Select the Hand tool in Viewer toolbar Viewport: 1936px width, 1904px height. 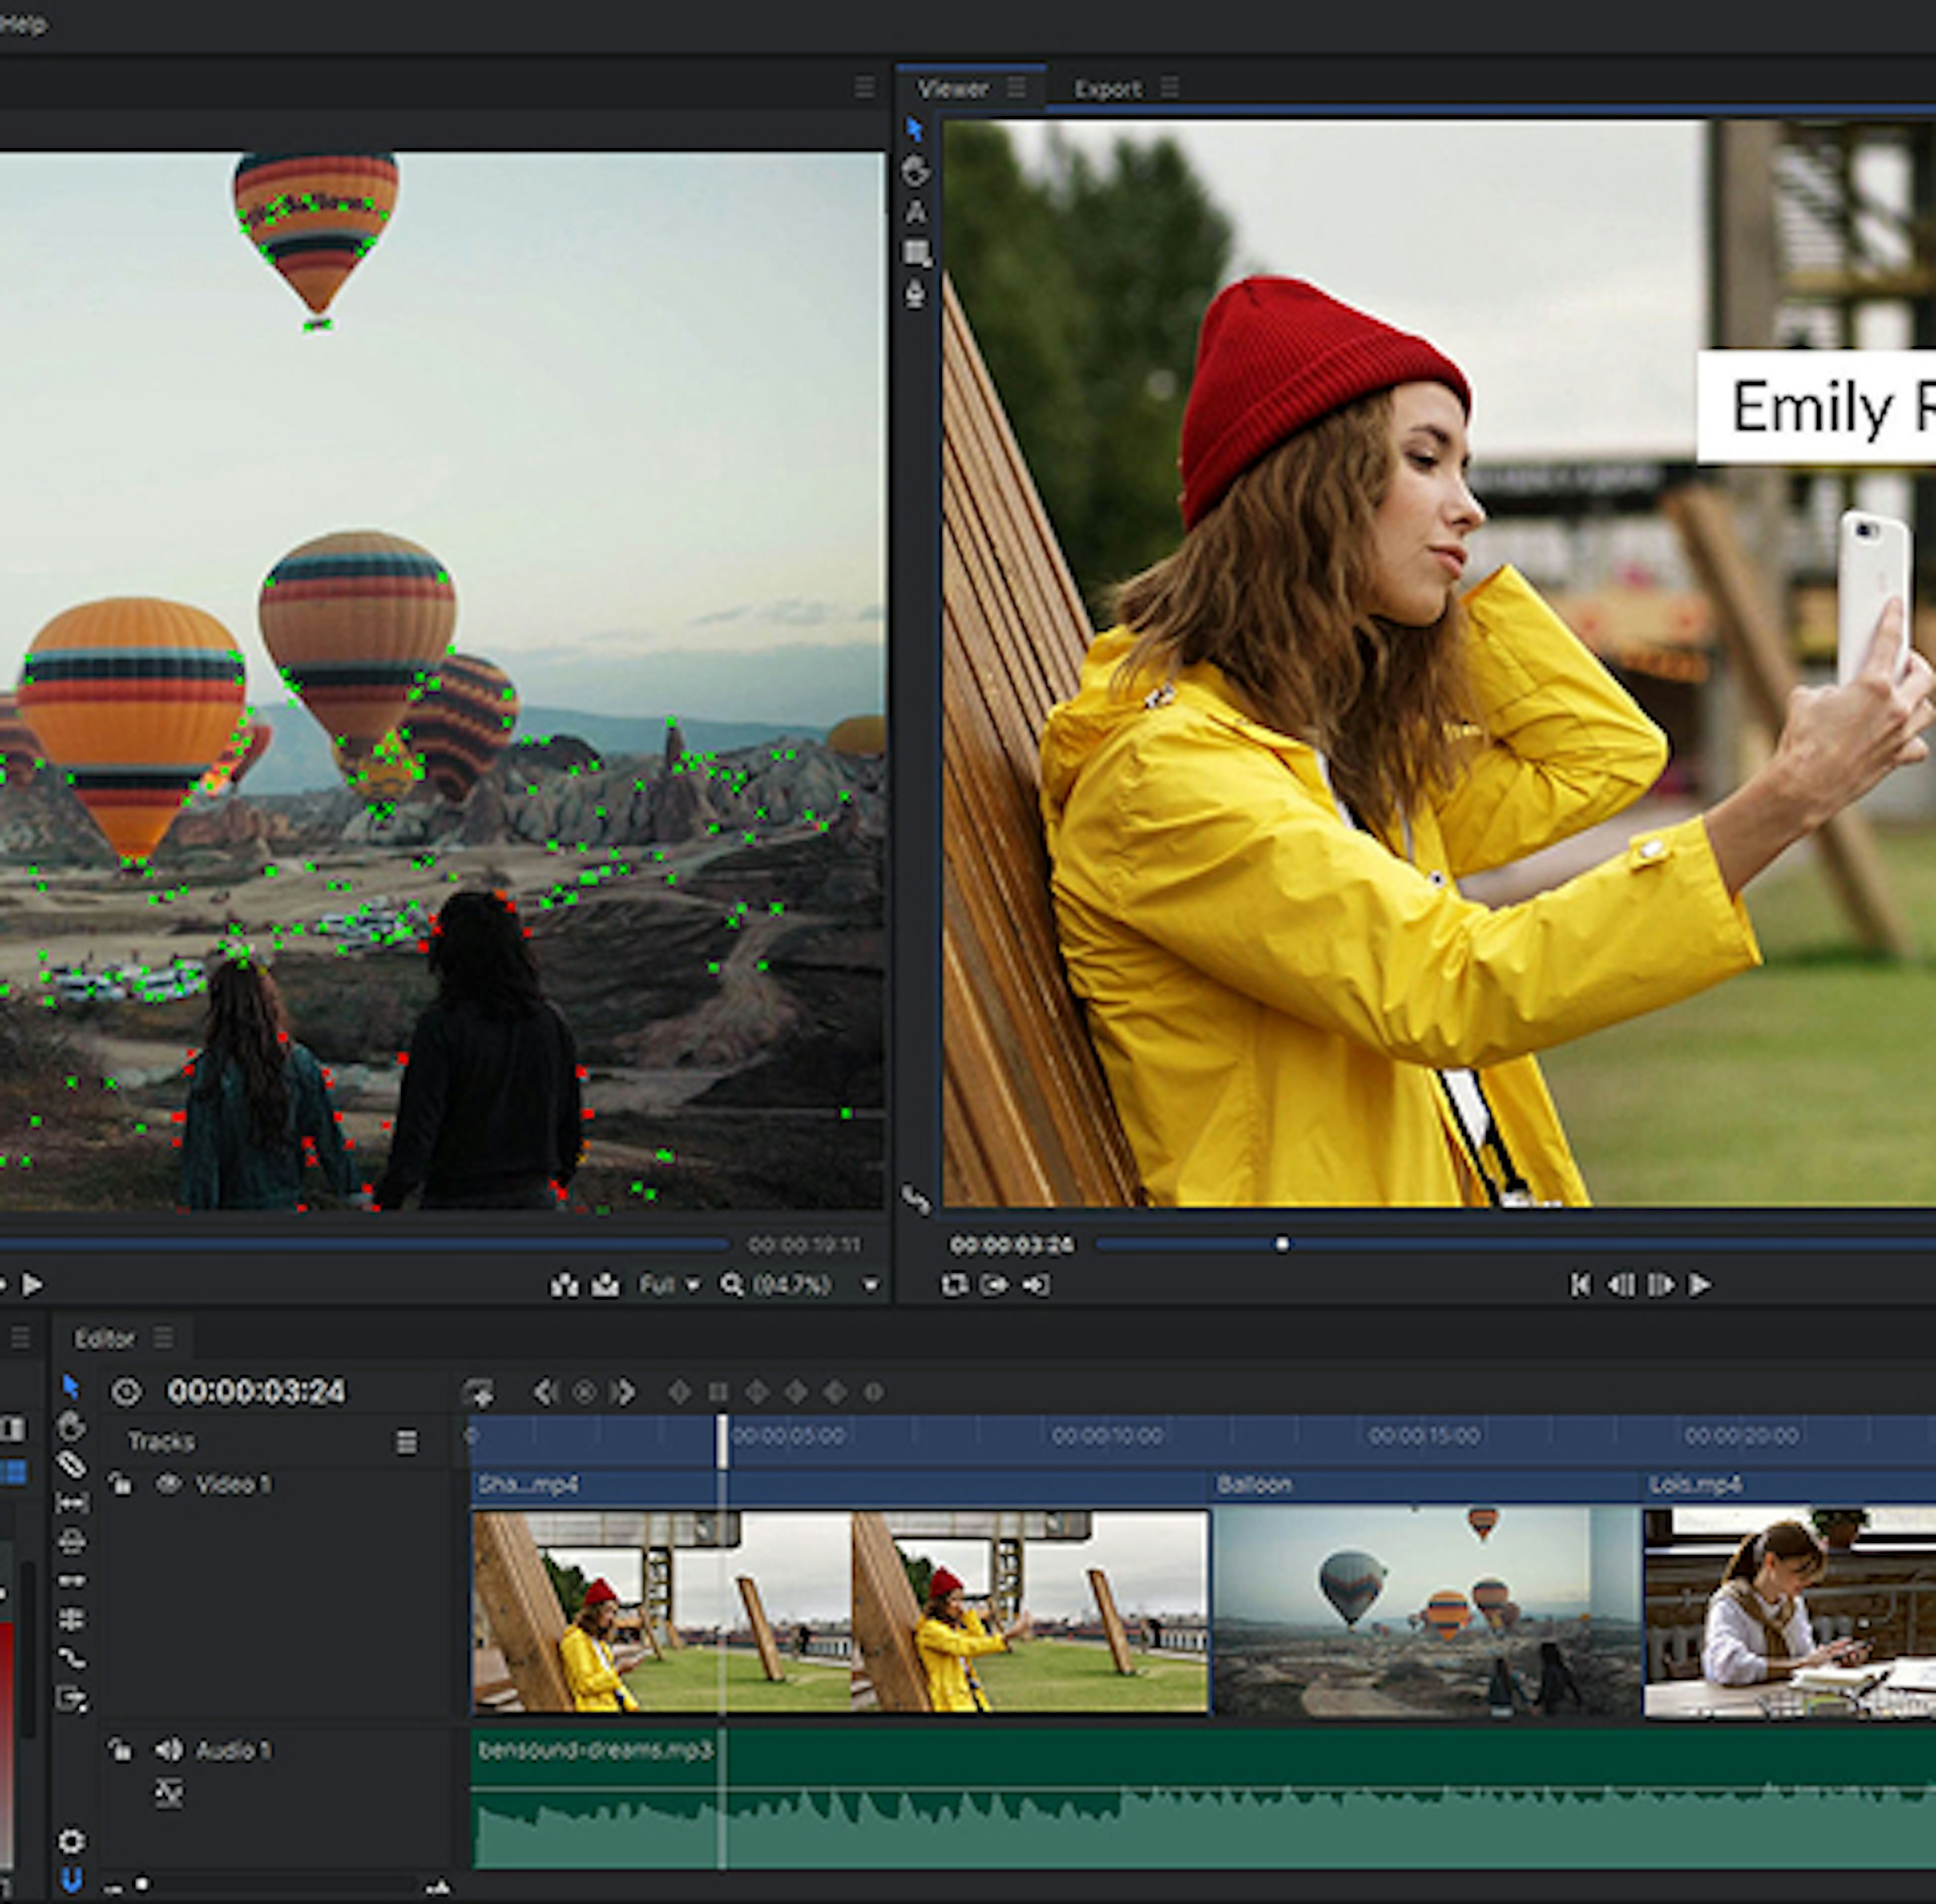point(915,171)
